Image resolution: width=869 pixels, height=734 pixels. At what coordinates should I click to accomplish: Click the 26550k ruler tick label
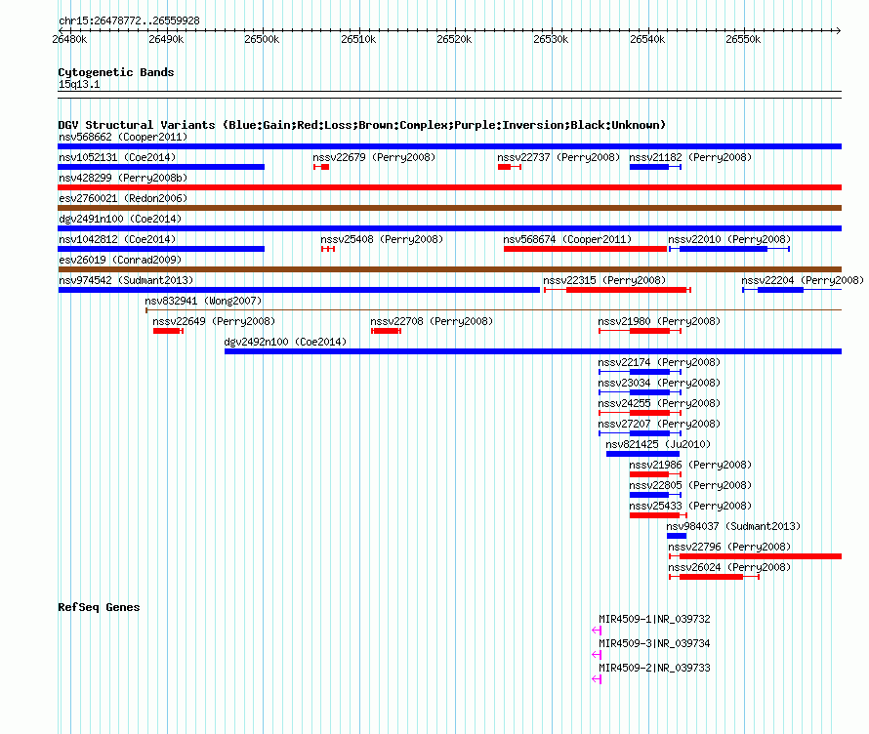tap(743, 39)
